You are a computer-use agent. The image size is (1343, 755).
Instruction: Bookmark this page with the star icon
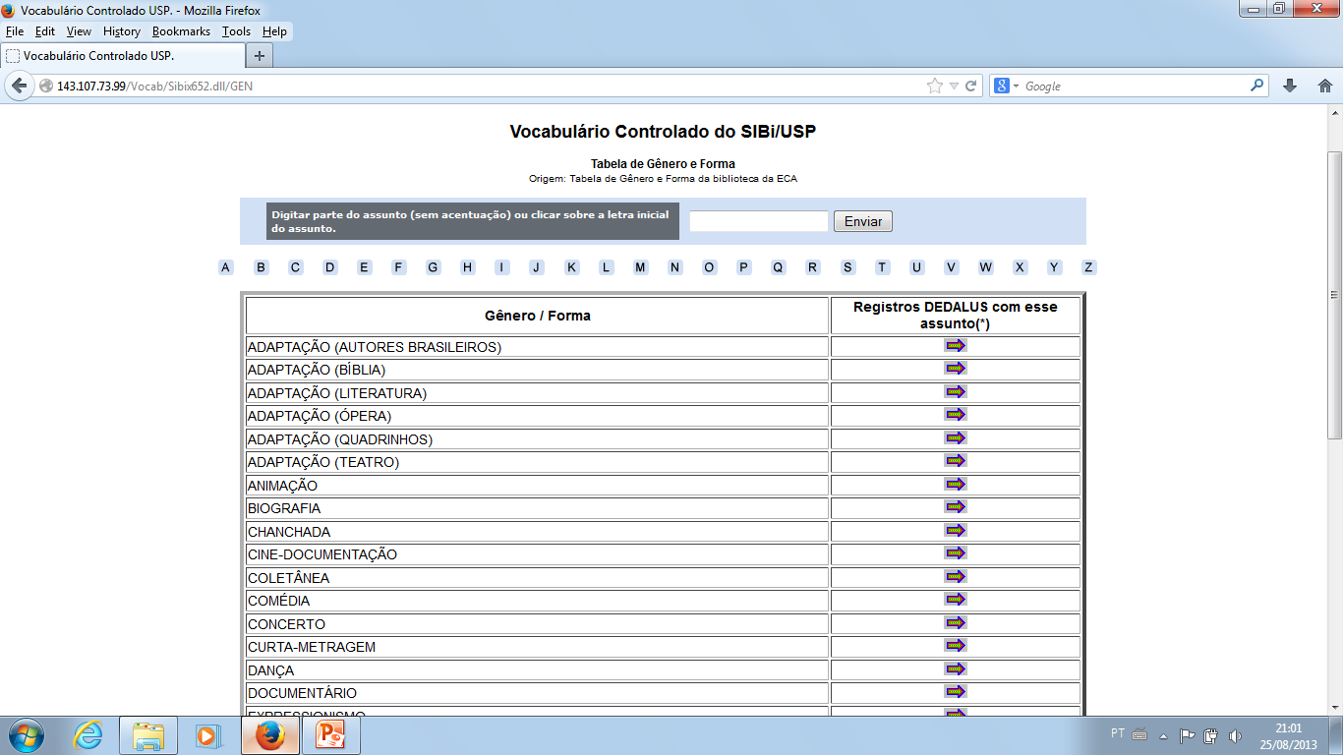click(935, 86)
